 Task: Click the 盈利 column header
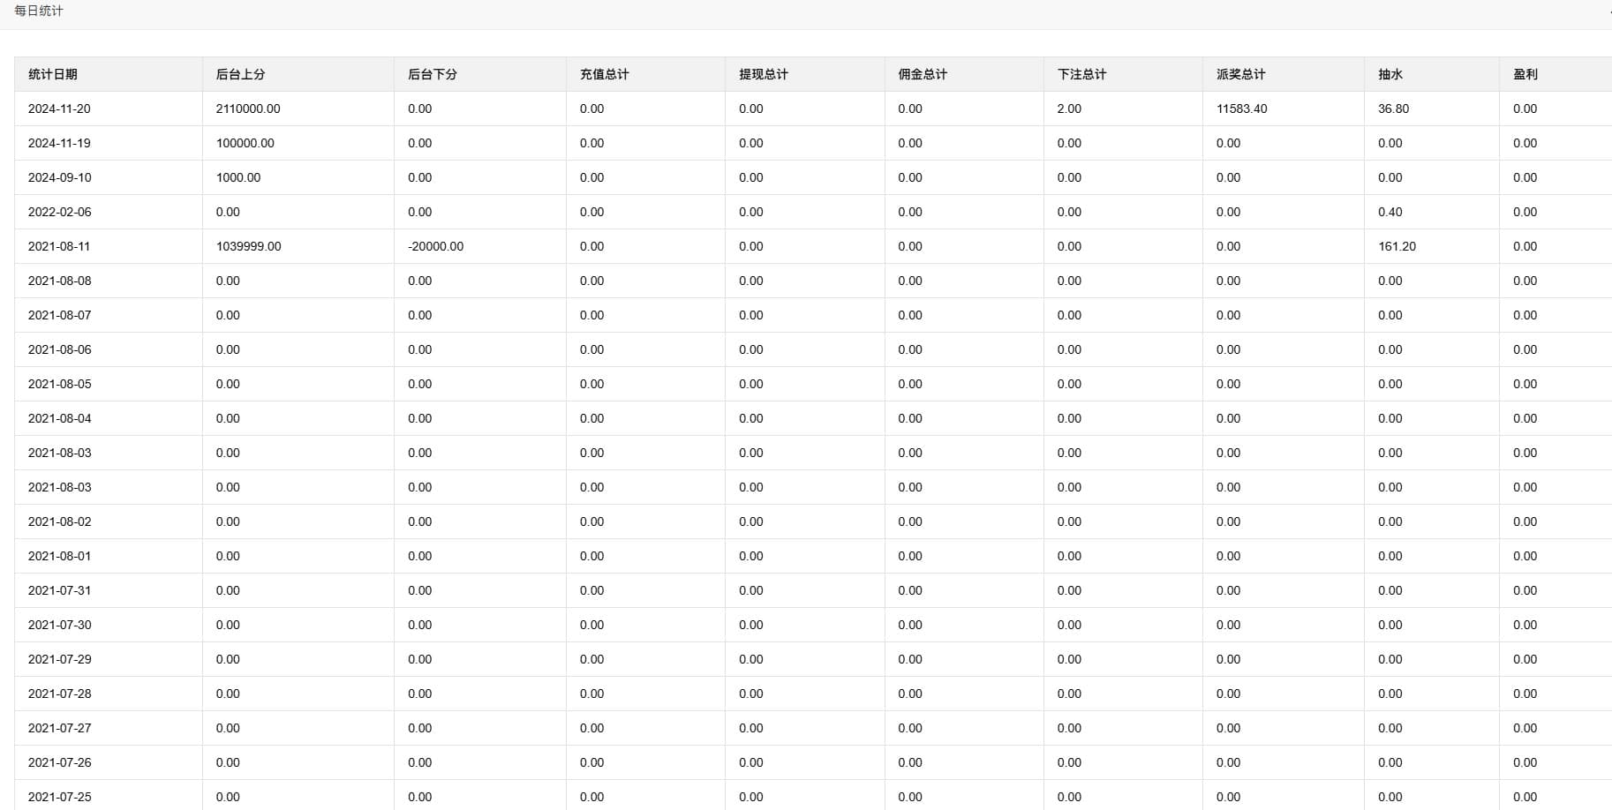pyautogui.click(x=1525, y=74)
